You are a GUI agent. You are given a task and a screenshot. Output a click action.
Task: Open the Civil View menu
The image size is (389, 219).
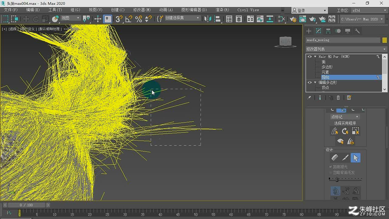click(248, 10)
